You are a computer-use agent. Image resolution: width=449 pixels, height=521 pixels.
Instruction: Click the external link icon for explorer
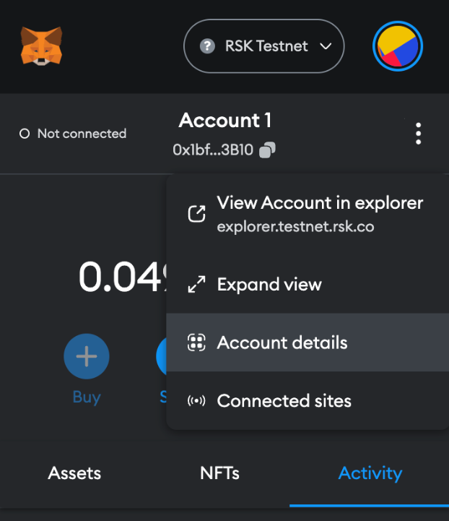(196, 214)
